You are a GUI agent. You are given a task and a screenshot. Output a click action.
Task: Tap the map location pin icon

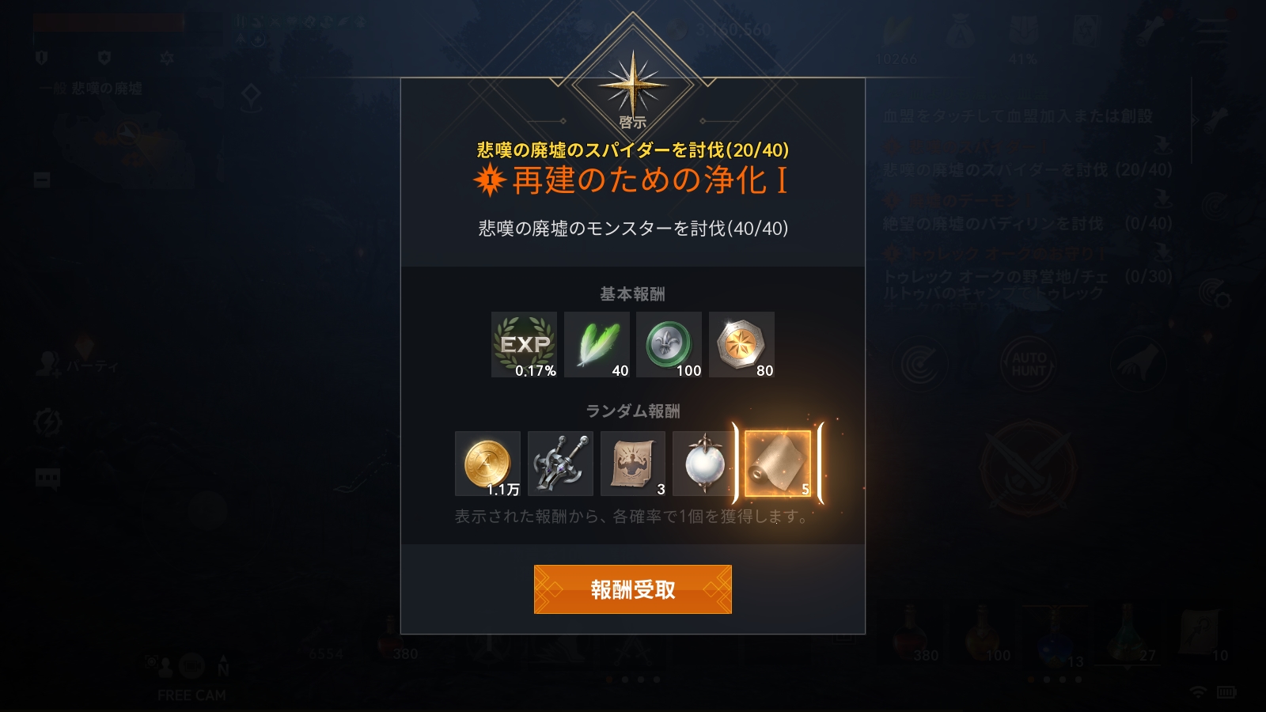point(251,98)
